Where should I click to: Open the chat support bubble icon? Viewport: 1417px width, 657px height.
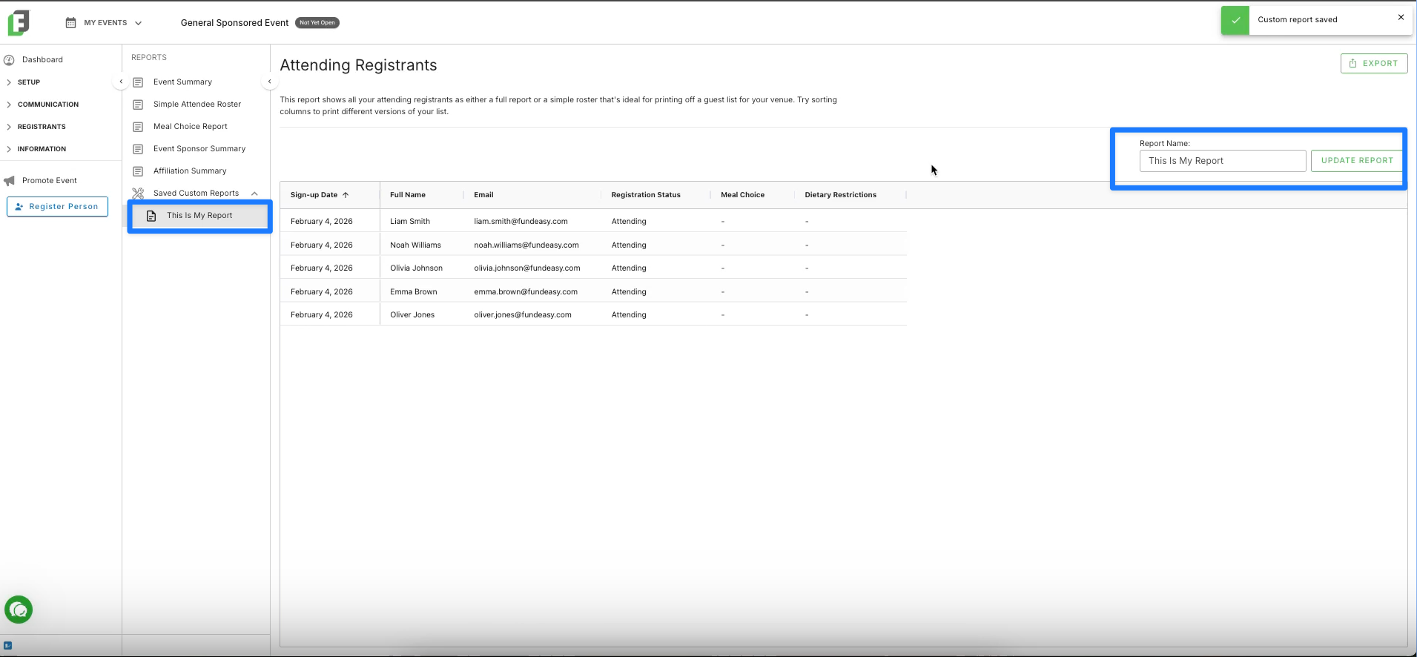coord(19,610)
